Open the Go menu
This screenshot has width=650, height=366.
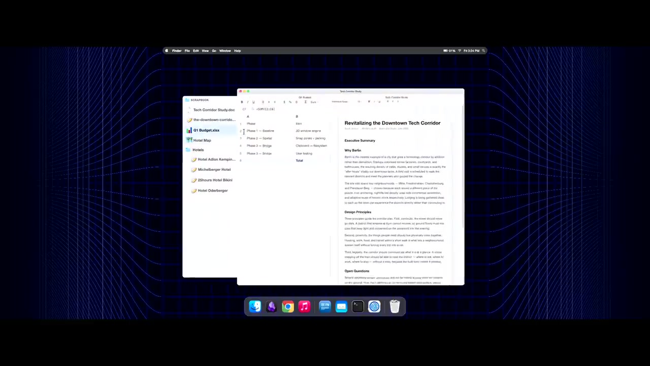pos(214,51)
